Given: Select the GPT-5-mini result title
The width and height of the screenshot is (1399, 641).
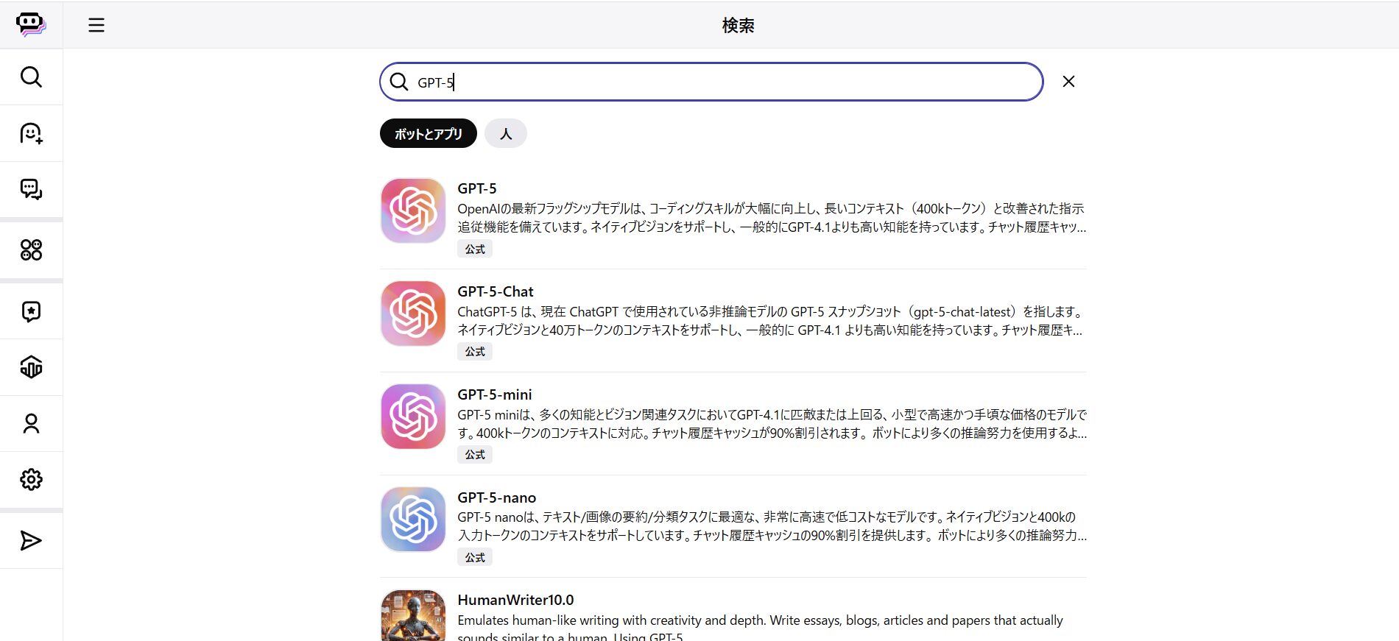Looking at the screenshot, I should (494, 394).
